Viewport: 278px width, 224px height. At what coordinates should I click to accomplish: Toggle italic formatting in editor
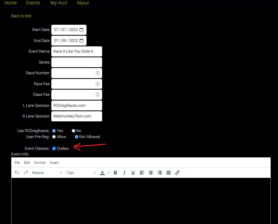click(x=124, y=173)
